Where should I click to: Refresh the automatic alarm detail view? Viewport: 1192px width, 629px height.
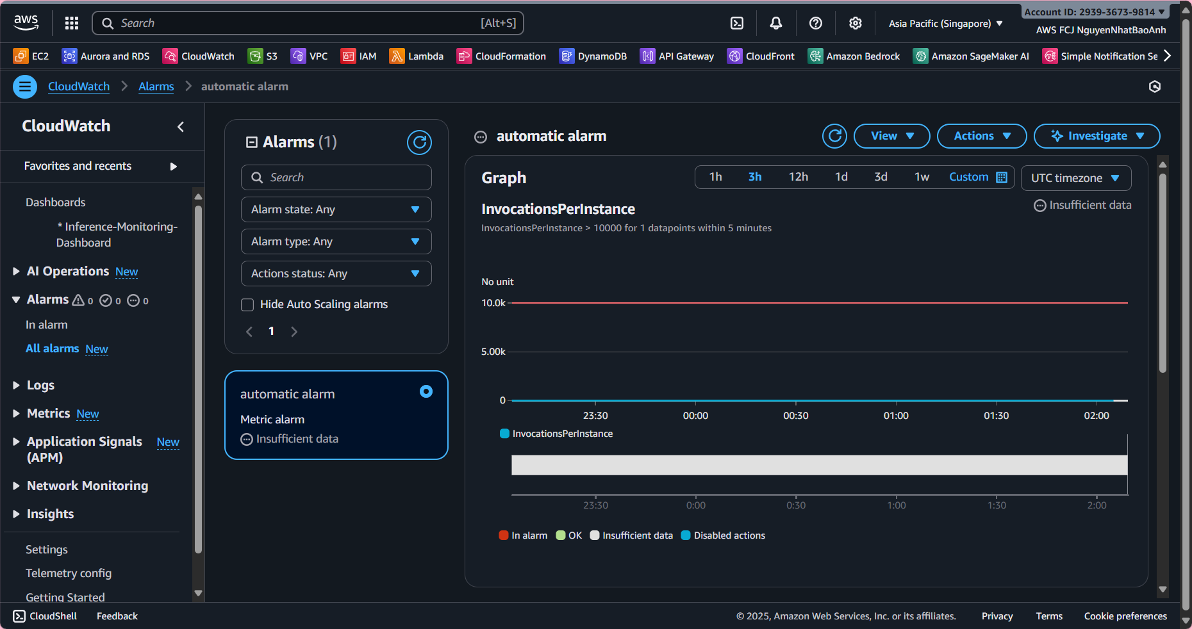pos(834,136)
